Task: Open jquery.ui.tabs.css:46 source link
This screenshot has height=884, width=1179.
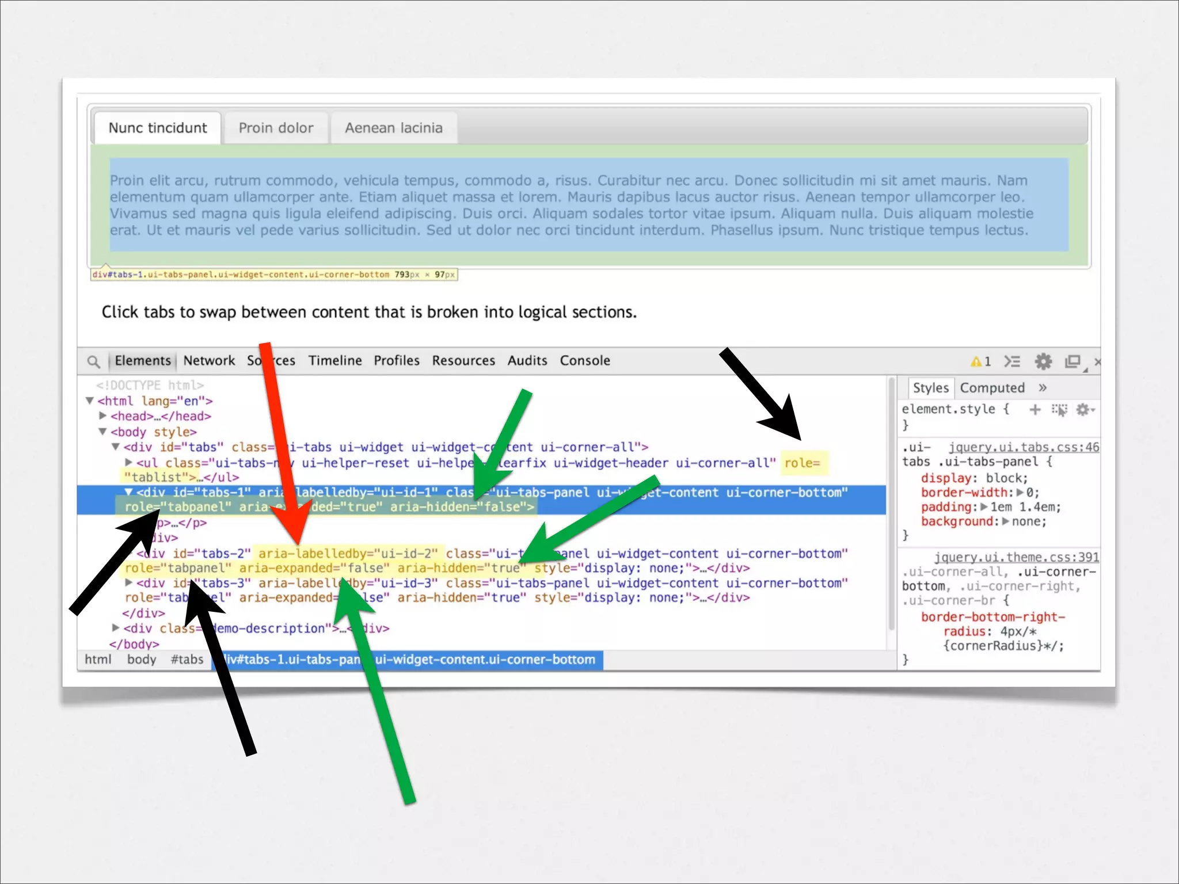Action: pos(1024,447)
